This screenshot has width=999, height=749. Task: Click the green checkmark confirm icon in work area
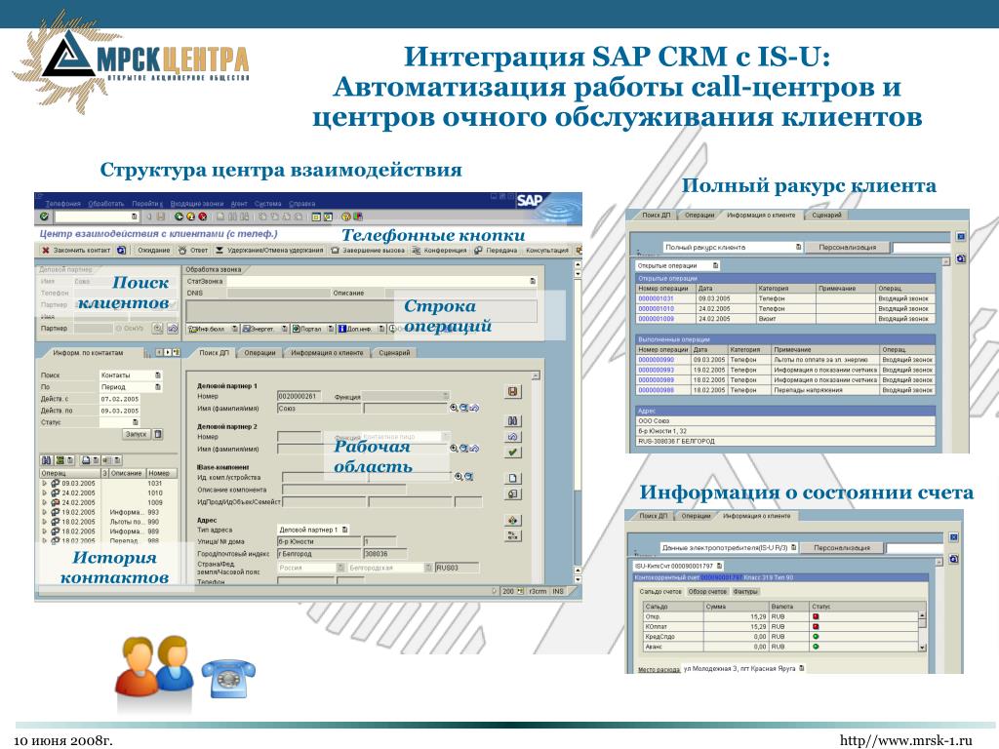(513, 453)
